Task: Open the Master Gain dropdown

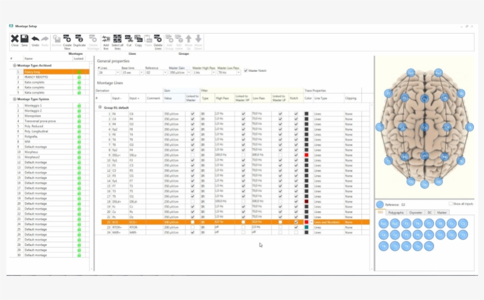Action: [188, 72]
